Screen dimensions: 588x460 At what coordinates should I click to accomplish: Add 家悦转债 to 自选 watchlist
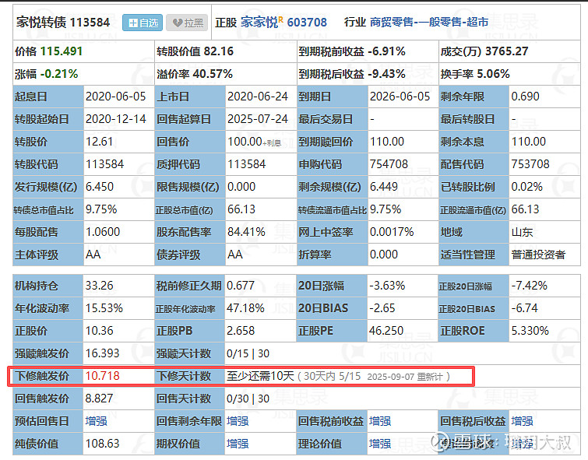pyautogui.click(x=142, y=23)
